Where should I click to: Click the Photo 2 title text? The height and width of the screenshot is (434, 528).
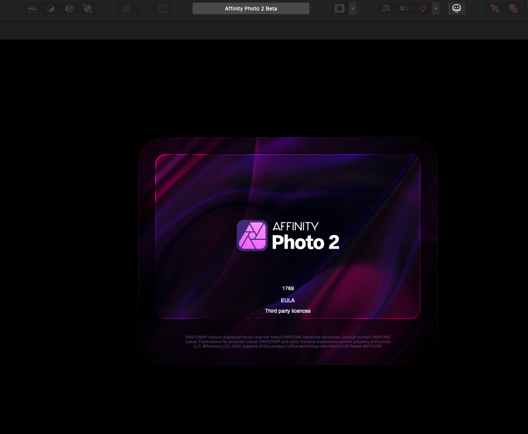point(305,242)
